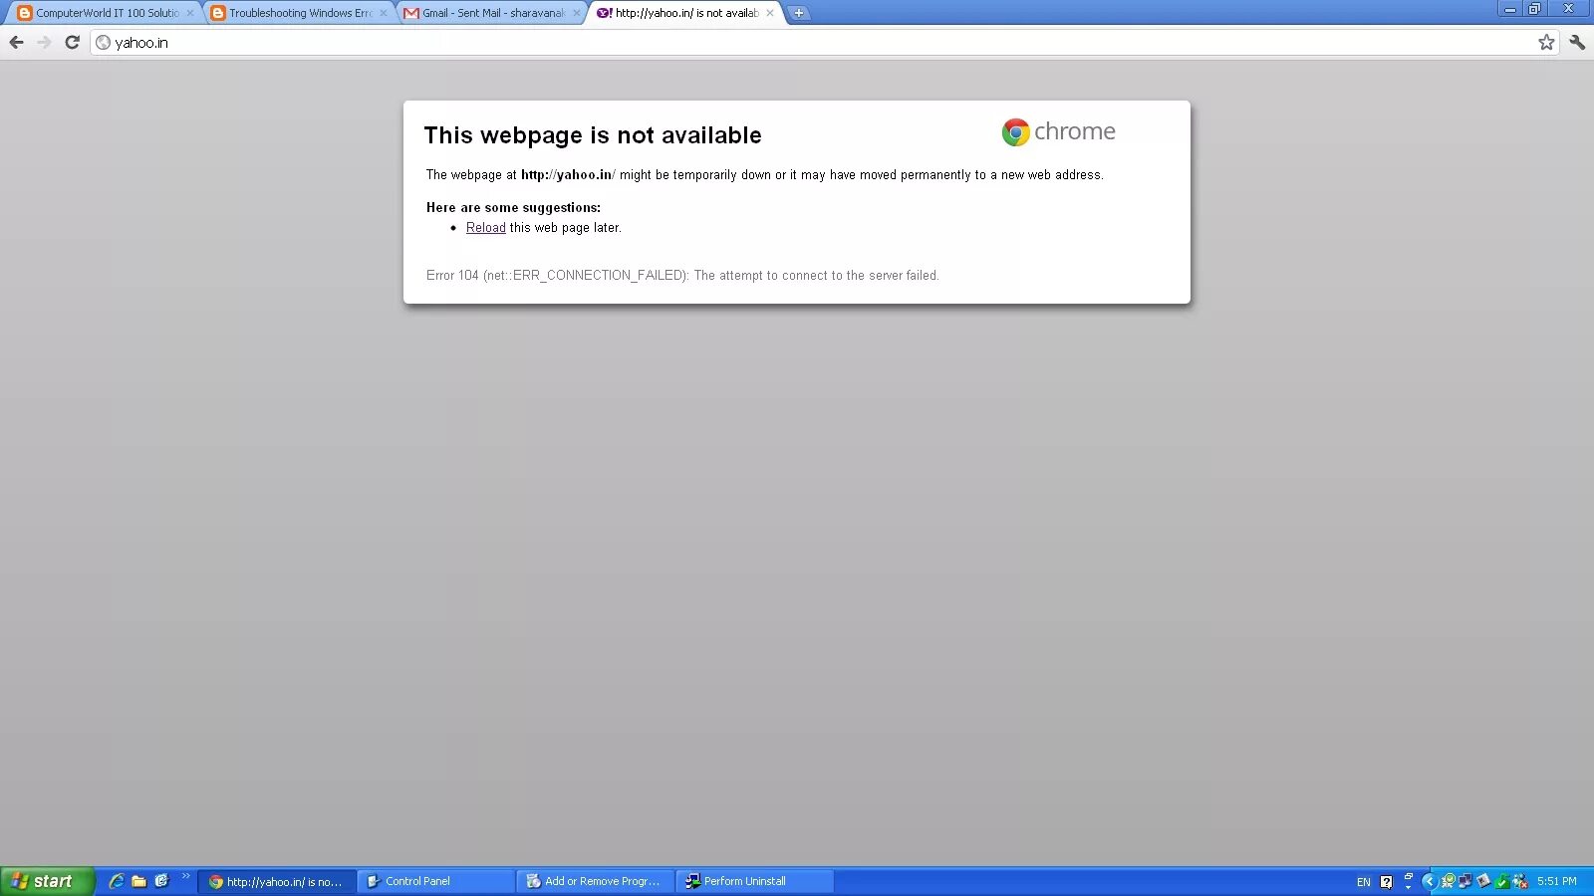The width and height of the screenshot is (1594, 896).
Task: Reload the page with the refresh icon
Action: [x=72, y=42]
